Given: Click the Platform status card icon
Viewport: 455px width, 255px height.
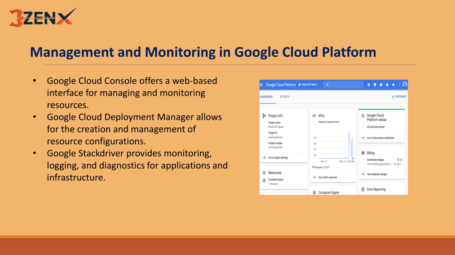Looking at the screenshot, I should click(363, 116).
